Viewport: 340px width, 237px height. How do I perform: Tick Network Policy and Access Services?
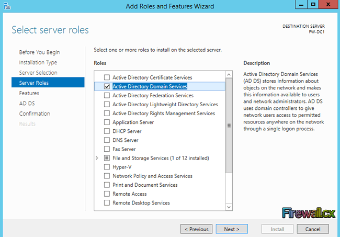107,176
